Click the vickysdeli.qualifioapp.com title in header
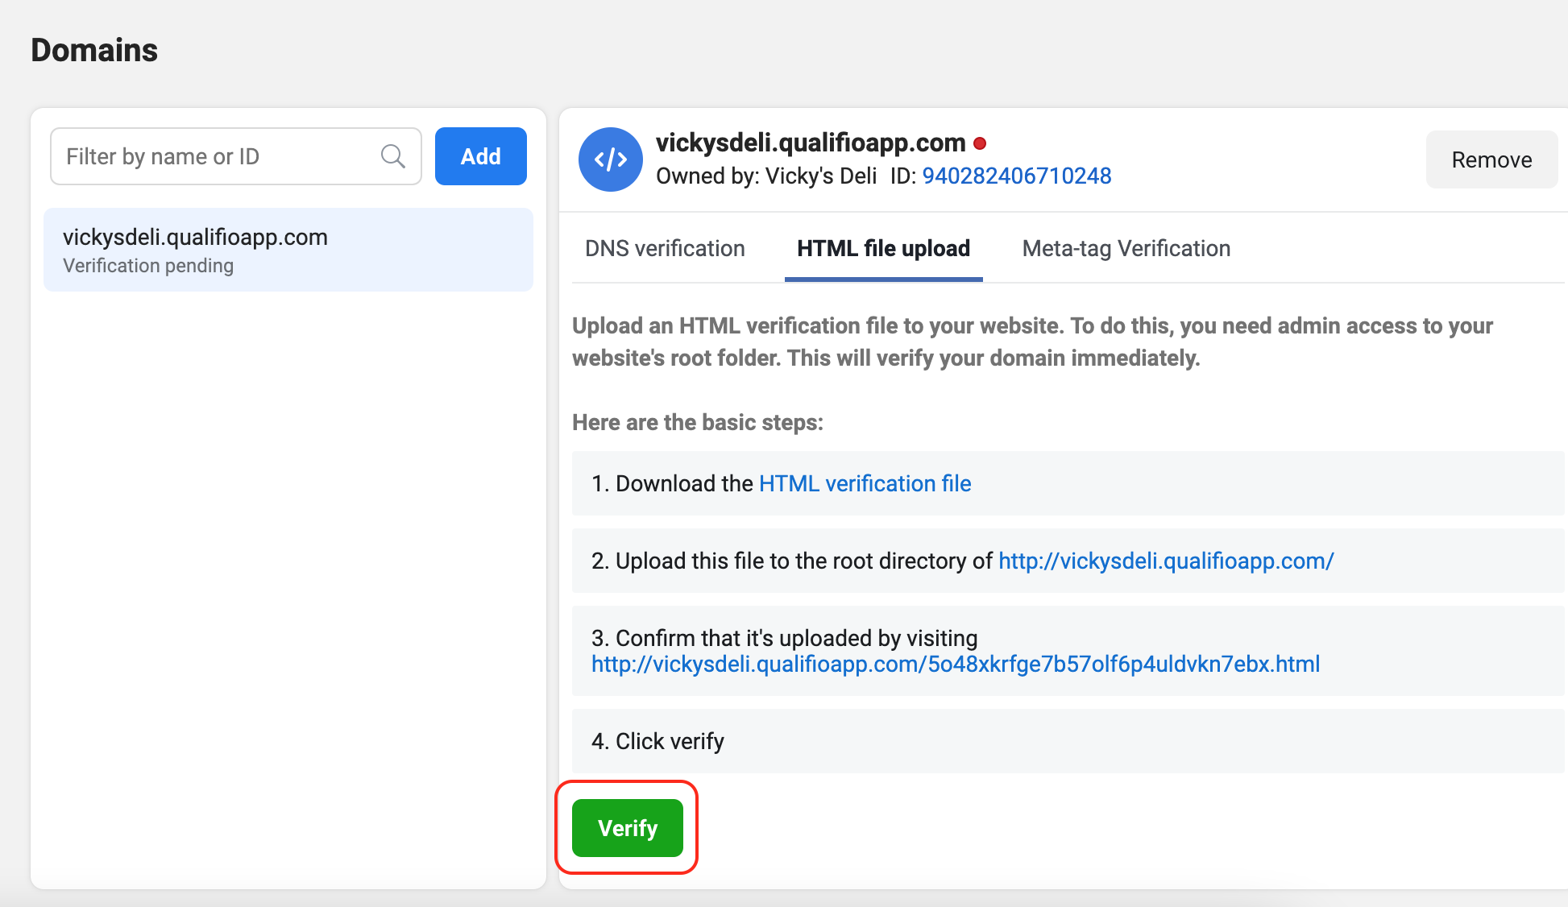The image size is (1568, 907). coord(811,143)
